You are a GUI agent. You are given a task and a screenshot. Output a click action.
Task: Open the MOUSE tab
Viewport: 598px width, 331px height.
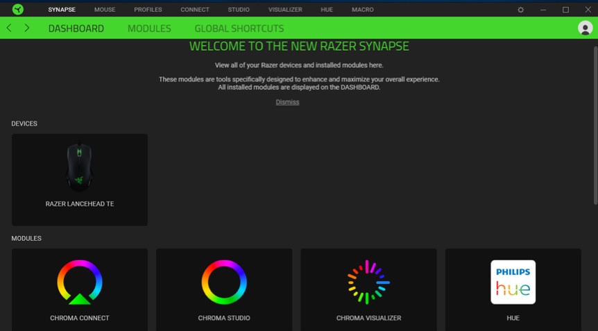pyautogui.click(x=105, y=10)
